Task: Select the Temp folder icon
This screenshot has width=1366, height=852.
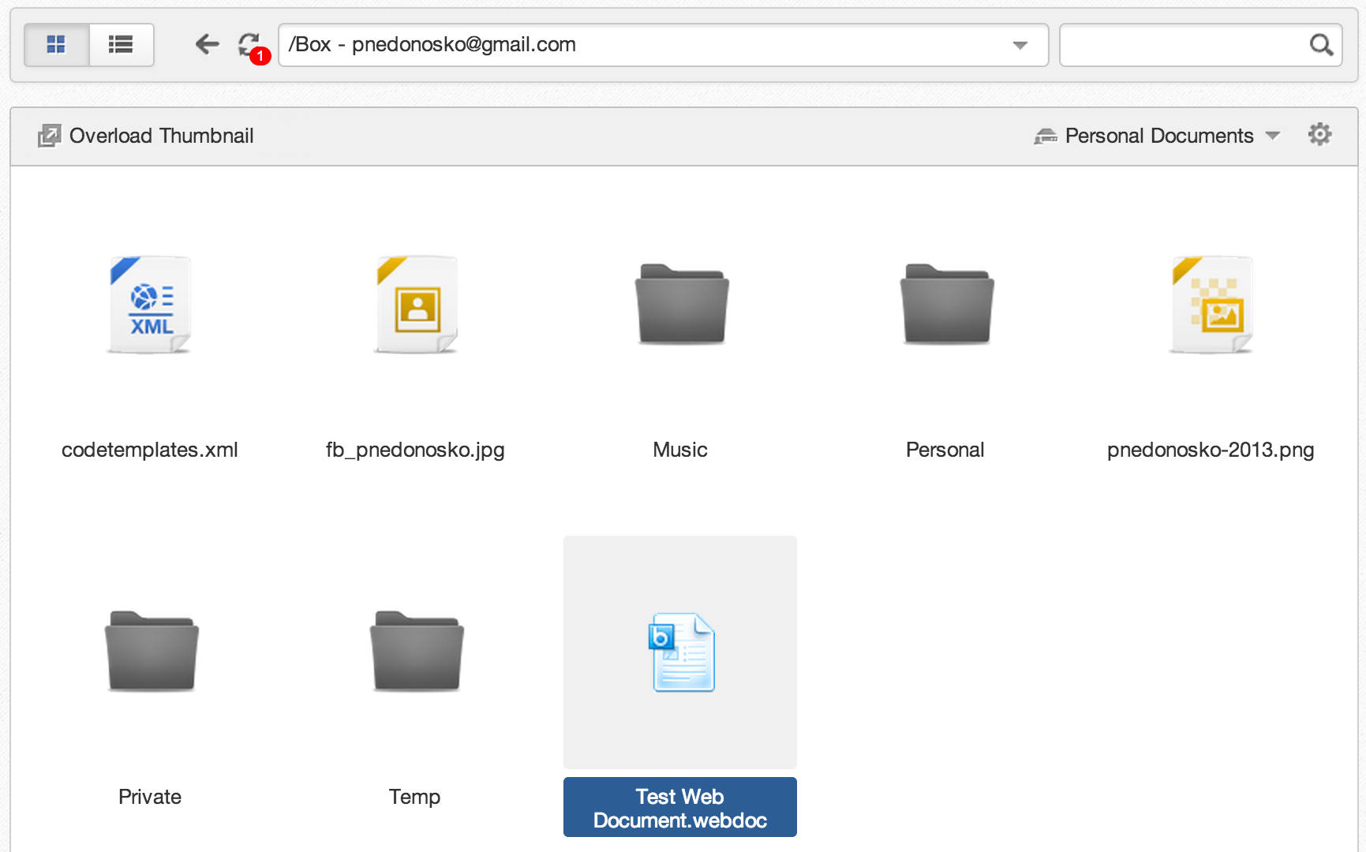Action: point(417,652)
